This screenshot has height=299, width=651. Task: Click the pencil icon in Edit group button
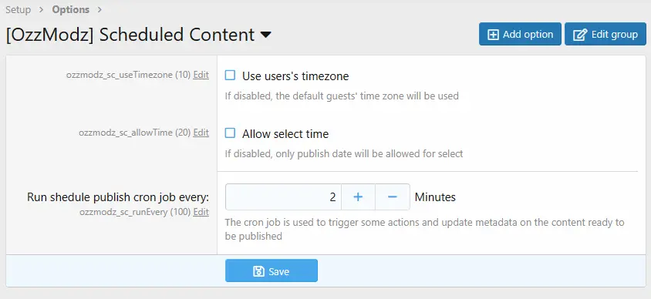579,35
